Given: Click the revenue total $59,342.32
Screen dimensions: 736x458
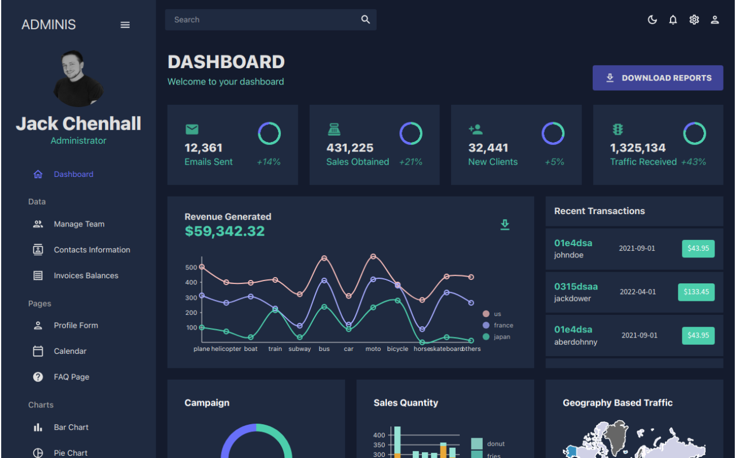Looking at the screenshot, I should tap(224, 231).
